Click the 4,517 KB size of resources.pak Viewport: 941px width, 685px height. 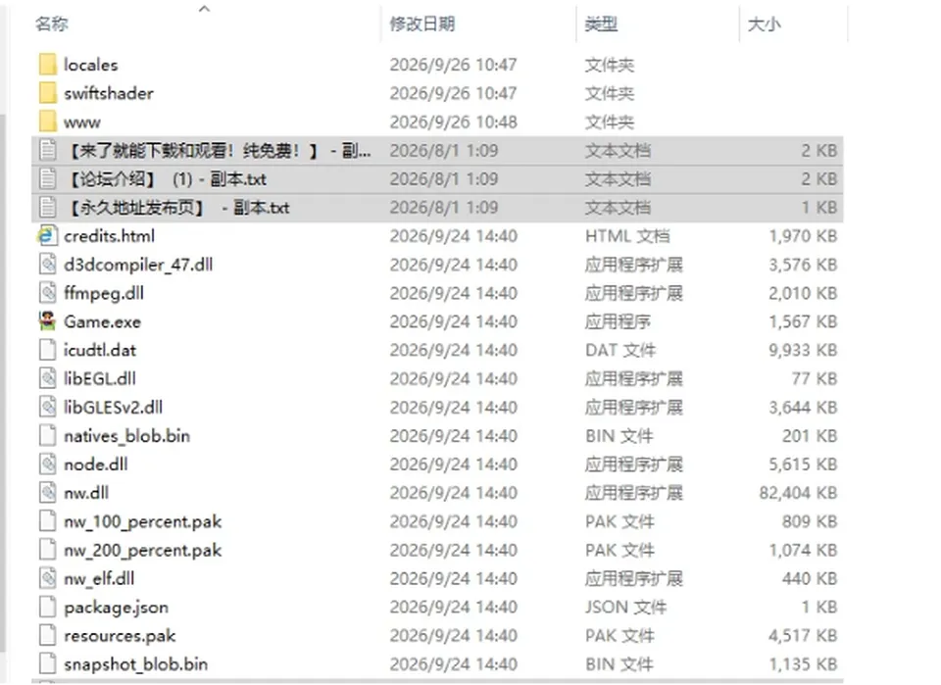(x=803, y=636)
